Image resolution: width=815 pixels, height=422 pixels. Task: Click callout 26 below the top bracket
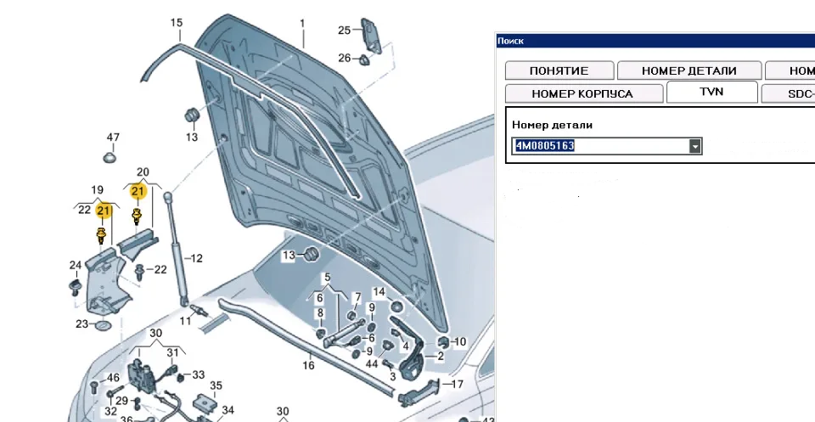[x=344, y=58]
